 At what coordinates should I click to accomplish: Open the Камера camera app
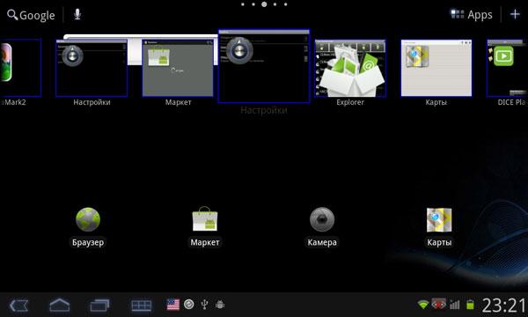(x=322, y=227)
